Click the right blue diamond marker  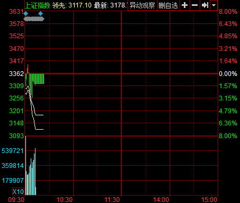41,14
